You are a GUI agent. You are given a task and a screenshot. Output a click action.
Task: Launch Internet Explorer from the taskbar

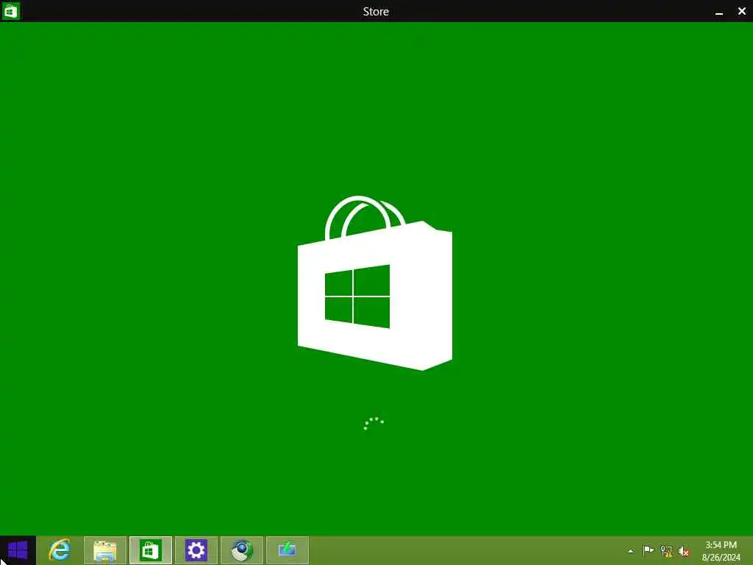pyautogui.click(x=60, y=550)
